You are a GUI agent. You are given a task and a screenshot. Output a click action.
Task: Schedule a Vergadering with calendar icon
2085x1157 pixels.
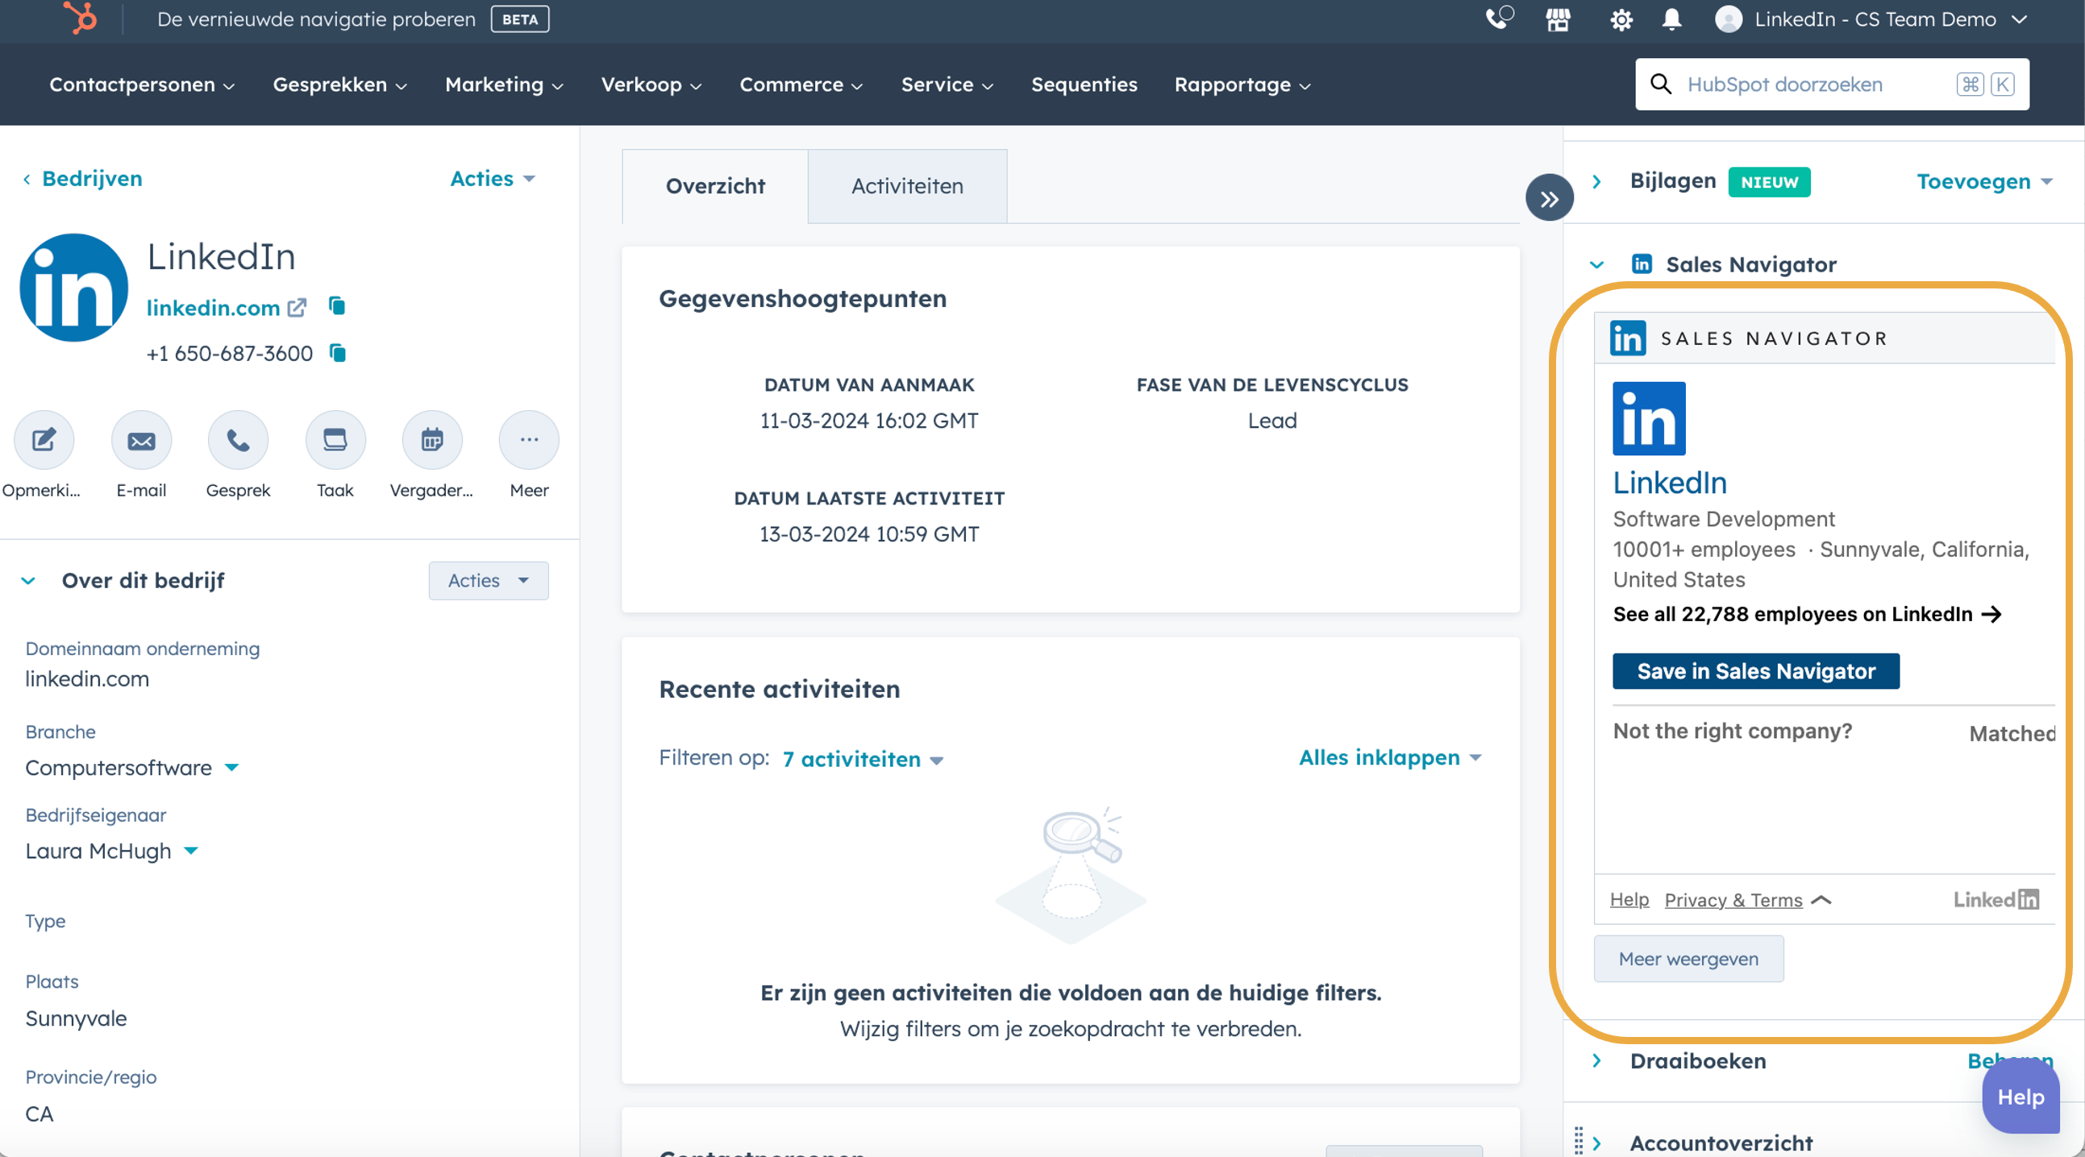click(x=432, y=440)
